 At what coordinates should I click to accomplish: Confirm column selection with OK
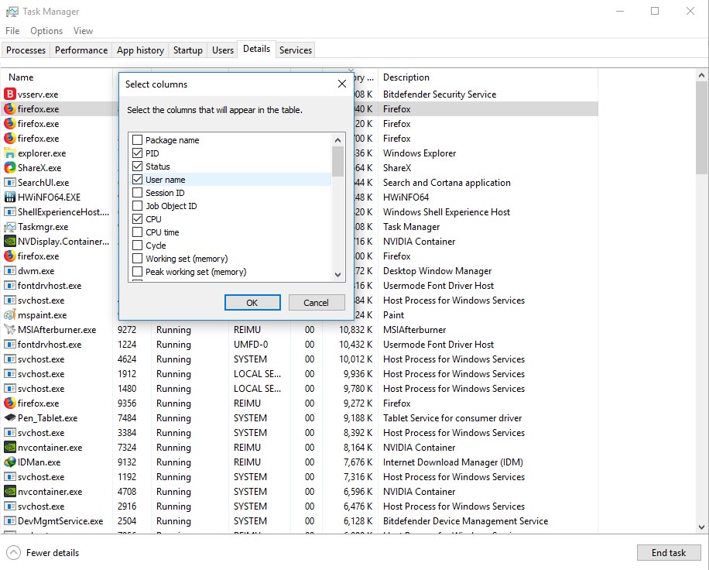(252, 303)
